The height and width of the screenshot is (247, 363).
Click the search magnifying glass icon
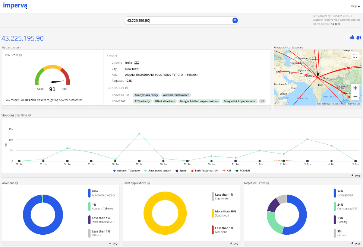coord(235,20)
